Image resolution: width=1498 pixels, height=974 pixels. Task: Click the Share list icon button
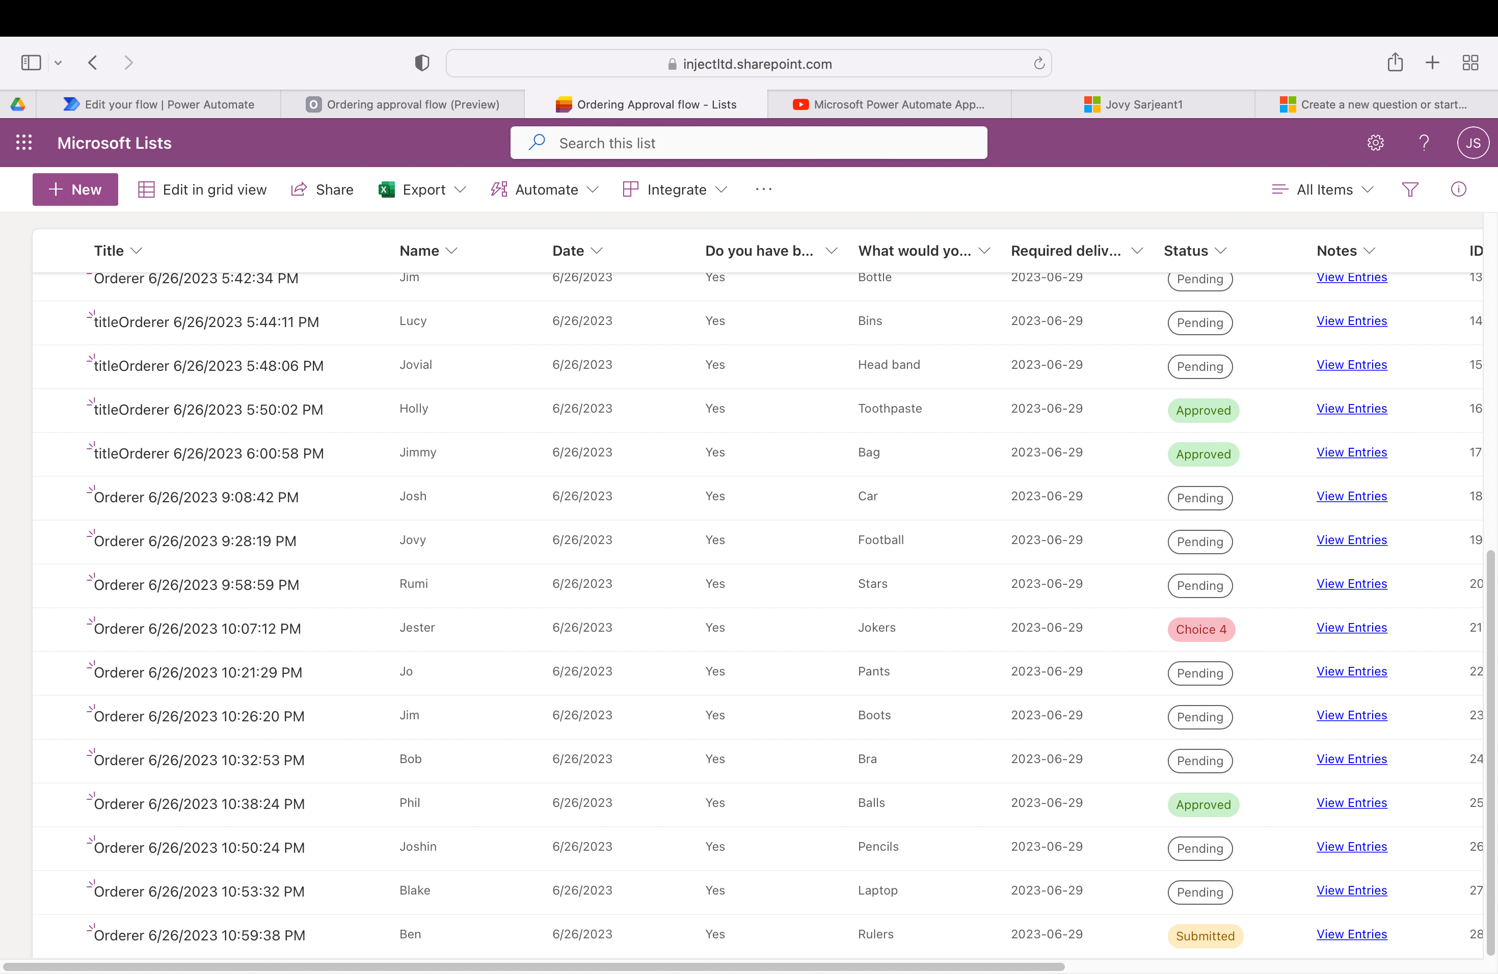click(x=322, y=190)
